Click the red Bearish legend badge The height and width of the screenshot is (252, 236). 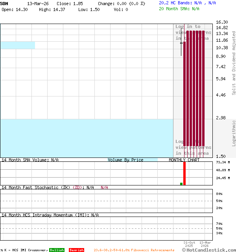[76, 250]
